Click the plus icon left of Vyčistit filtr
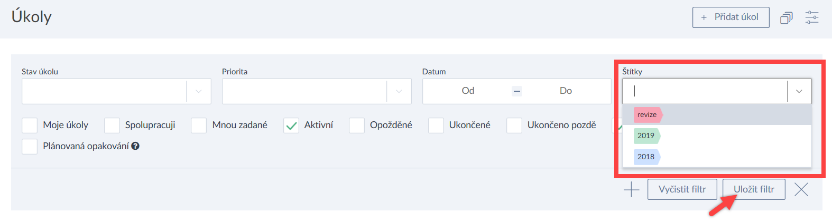 point(631,189)
